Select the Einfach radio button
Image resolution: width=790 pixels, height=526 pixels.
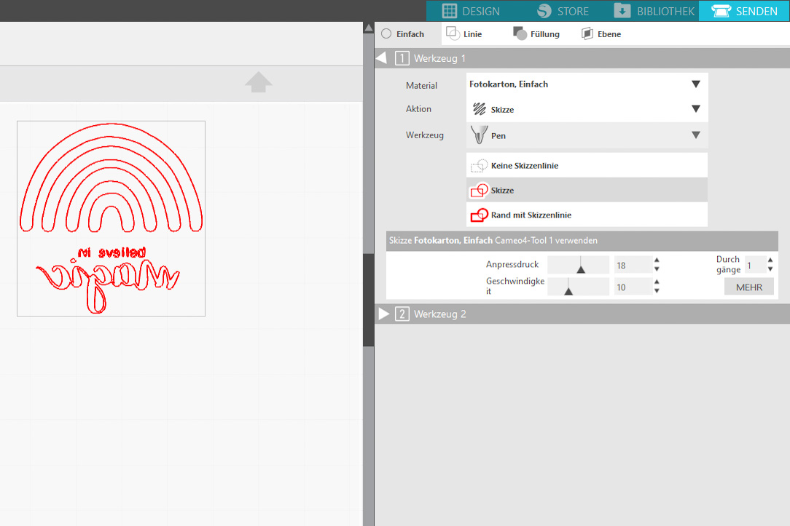click(x=387, y=34)
